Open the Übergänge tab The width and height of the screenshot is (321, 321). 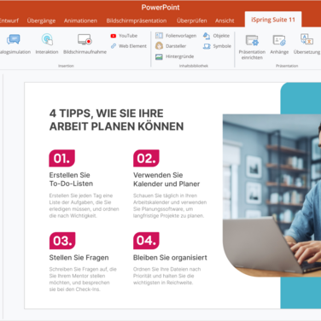[41, 20]
